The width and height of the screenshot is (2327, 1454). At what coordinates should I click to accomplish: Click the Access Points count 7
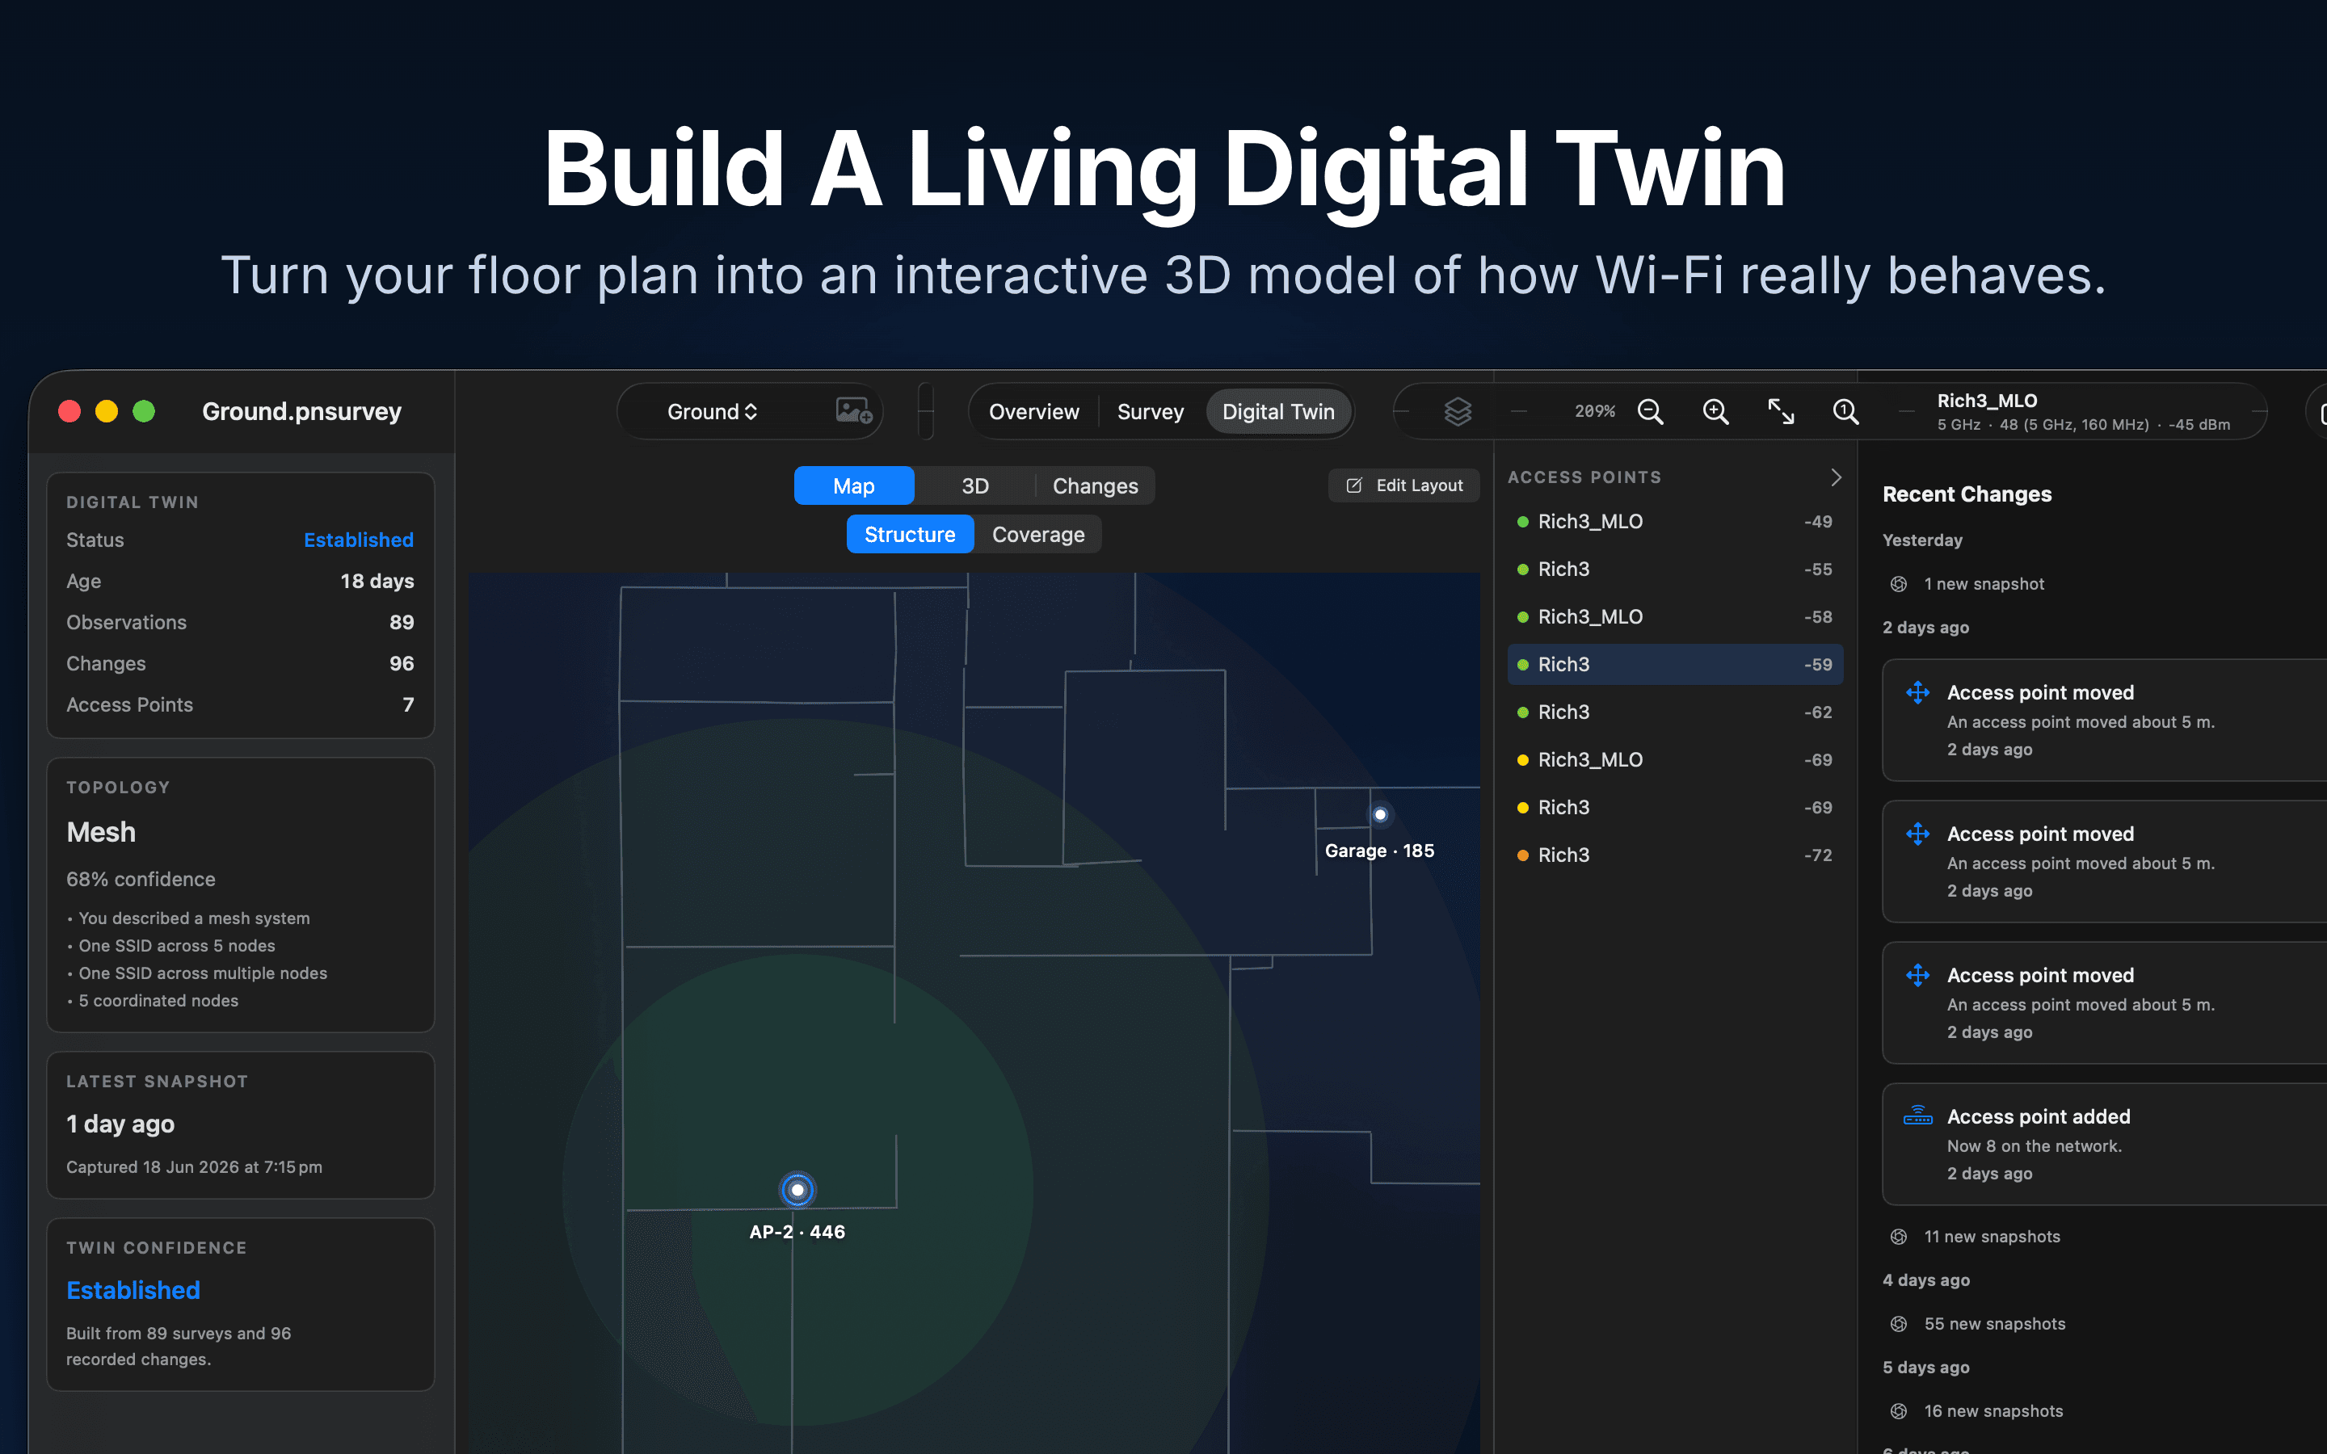(x=408, y=705)
